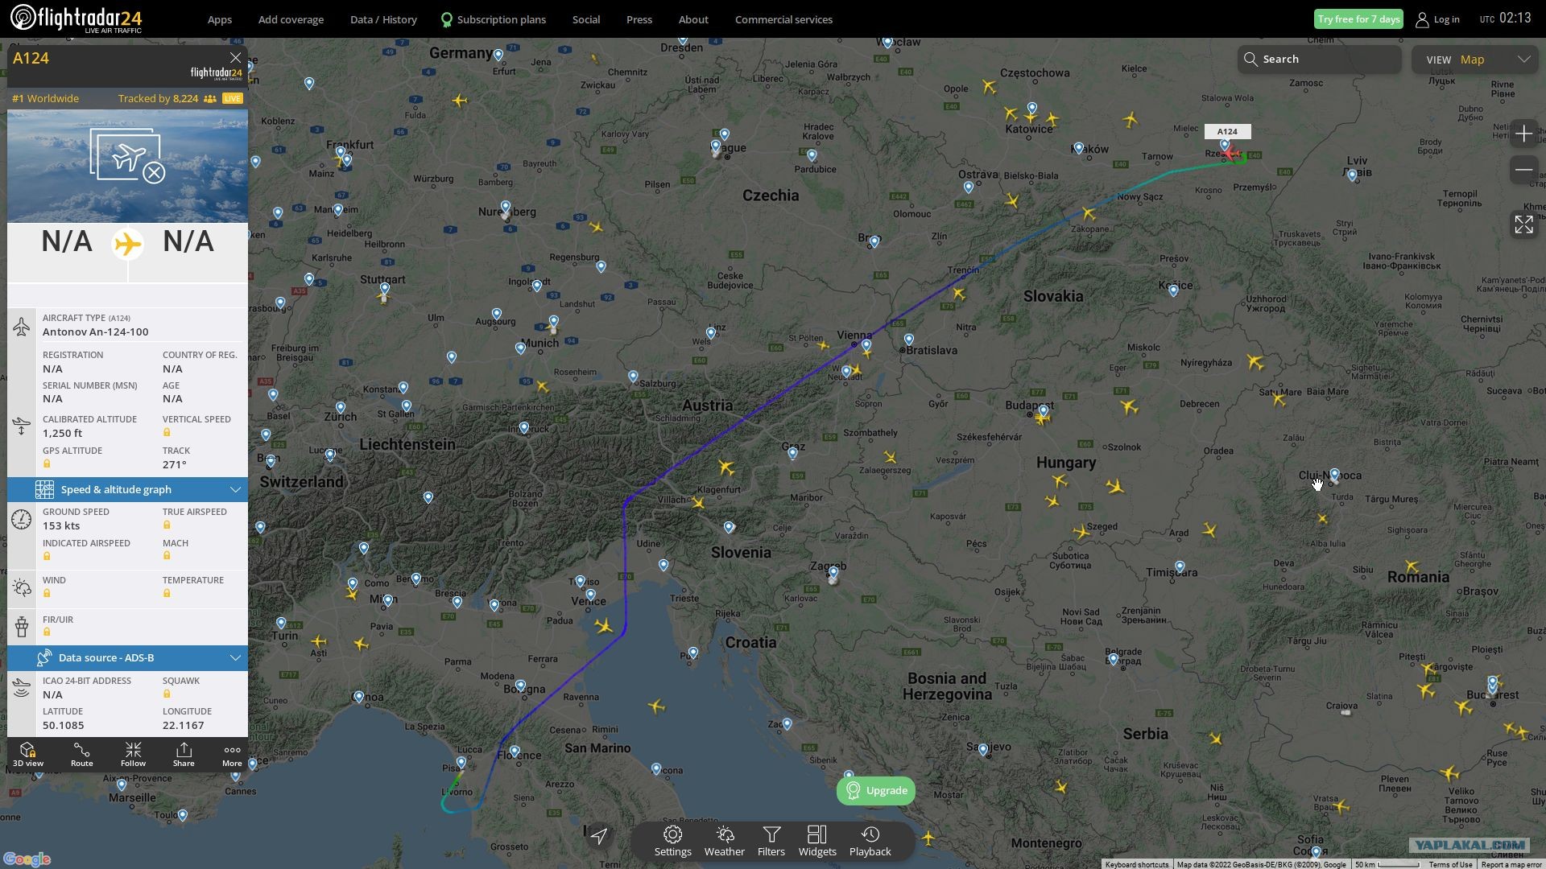
Task: Follow the A124 aircraft
Action: click(133, 755)
